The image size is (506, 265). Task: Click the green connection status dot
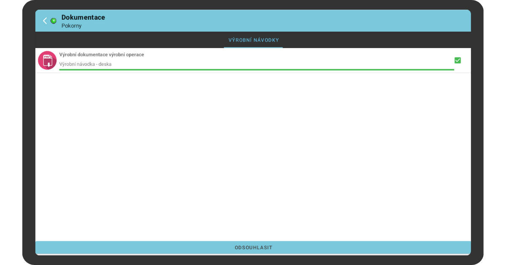(54, 21)
